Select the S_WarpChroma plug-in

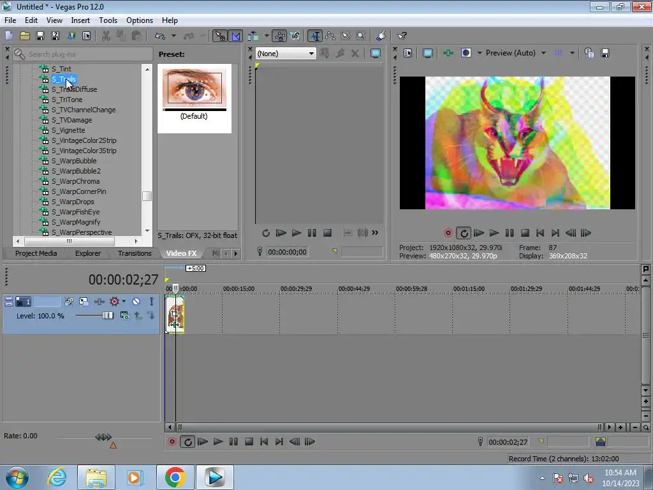point(75,181)
